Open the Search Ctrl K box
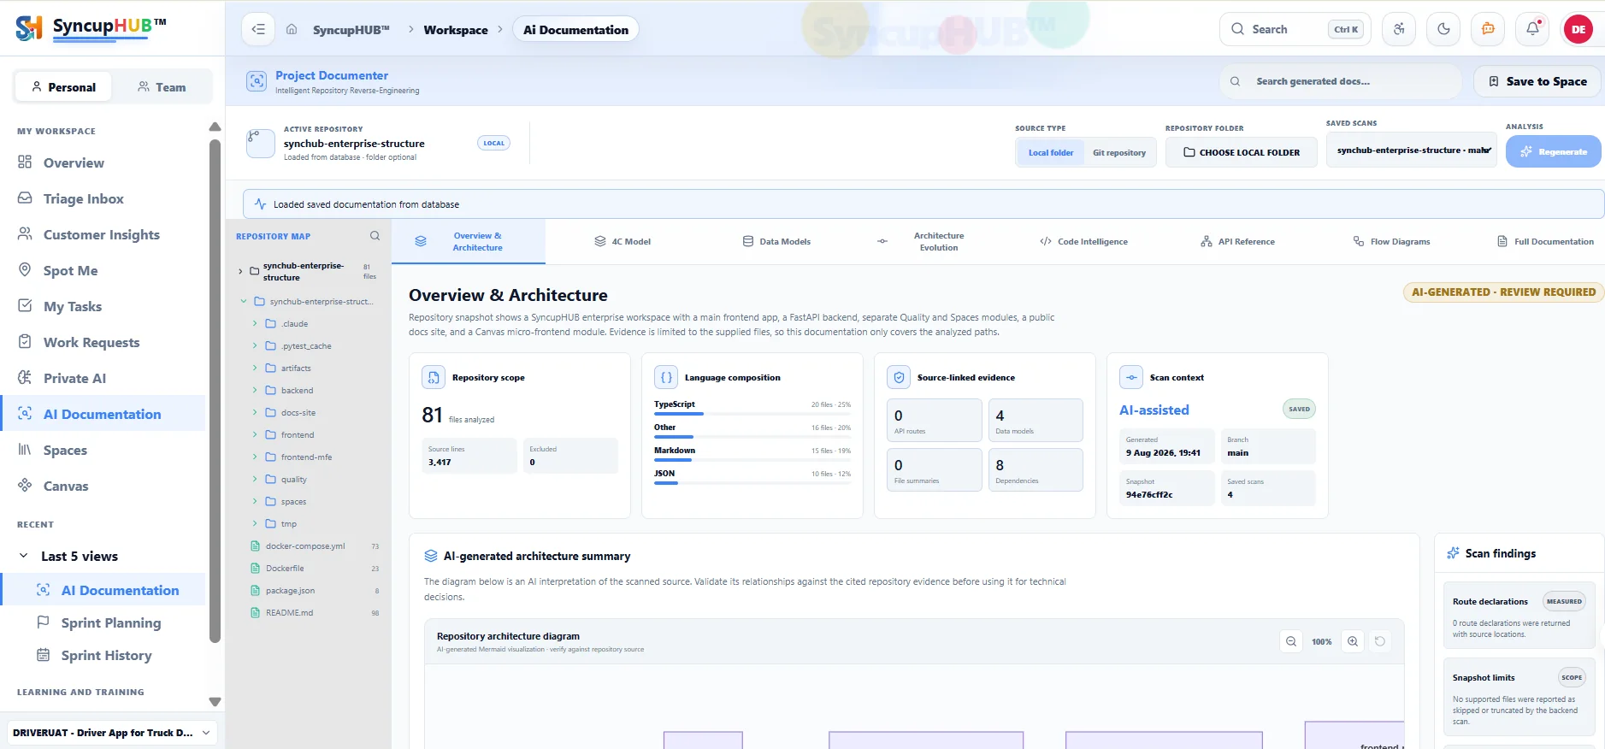This screenshot has width=1605, height=749. click(1295, 29)
